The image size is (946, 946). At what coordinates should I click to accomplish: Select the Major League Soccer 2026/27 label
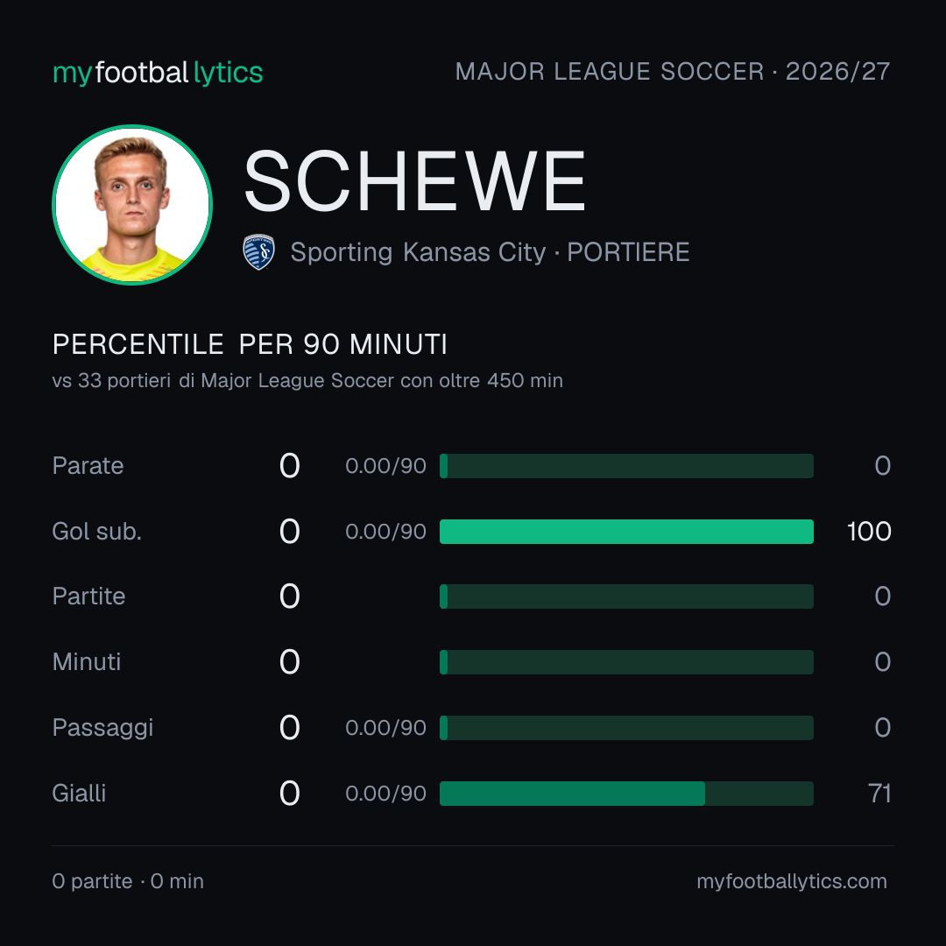(x=672, y=72)
